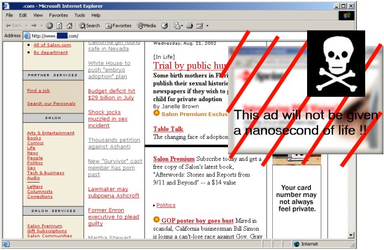This screenshot has width=384, height=250.
Task: Open the Media toolbar button
Action: coord(147,25)
